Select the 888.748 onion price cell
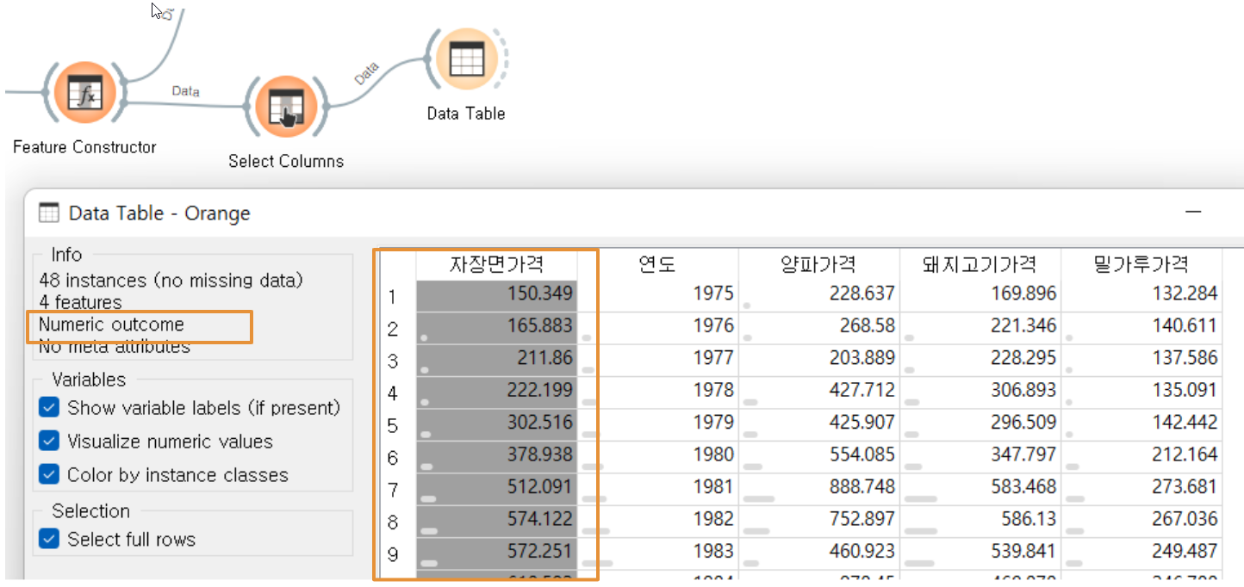Viewport: 1244px width, 587px height. 818,487
